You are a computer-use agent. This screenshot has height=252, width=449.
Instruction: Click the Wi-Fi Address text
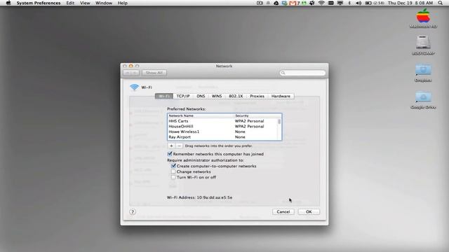199,197
